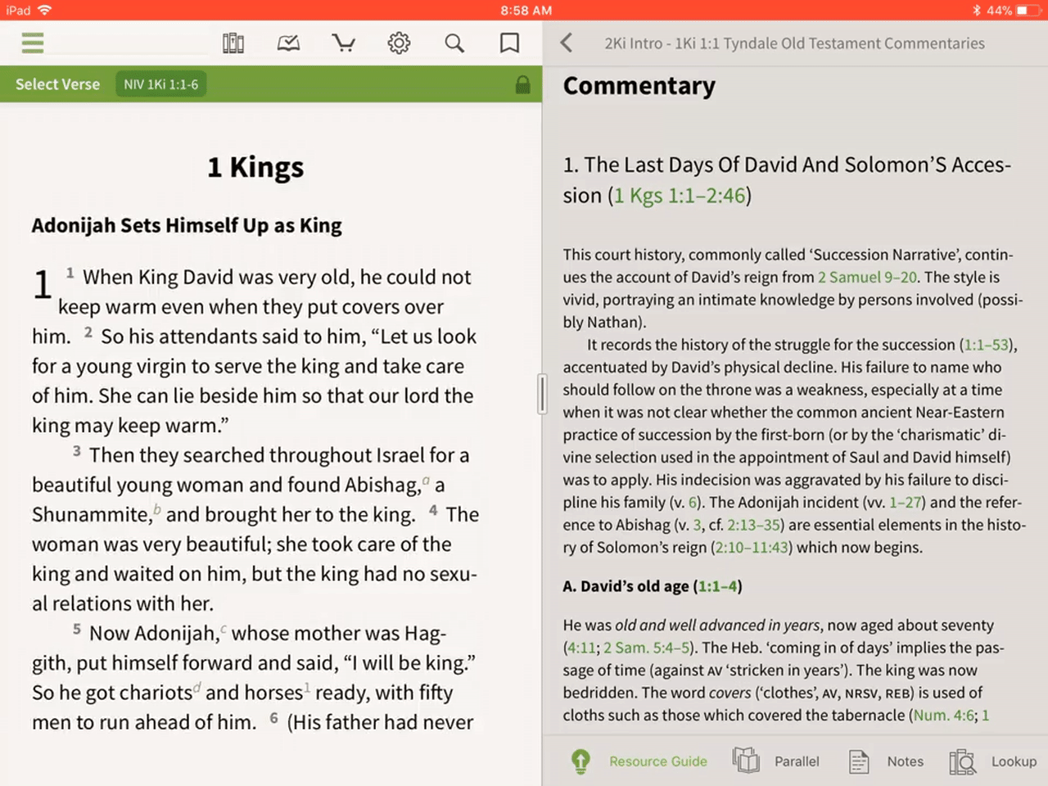Open the hamburger main menu
1048x786 pixels.
[33, 43]
